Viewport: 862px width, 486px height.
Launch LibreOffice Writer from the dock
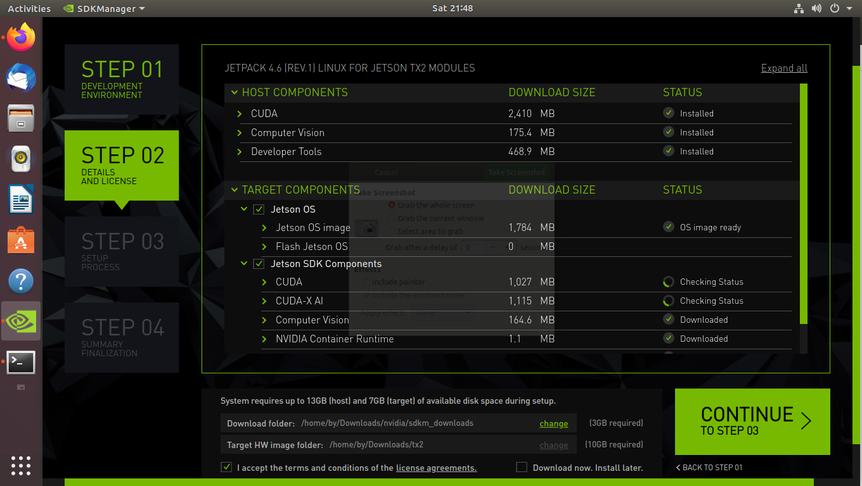click(21, 200)
